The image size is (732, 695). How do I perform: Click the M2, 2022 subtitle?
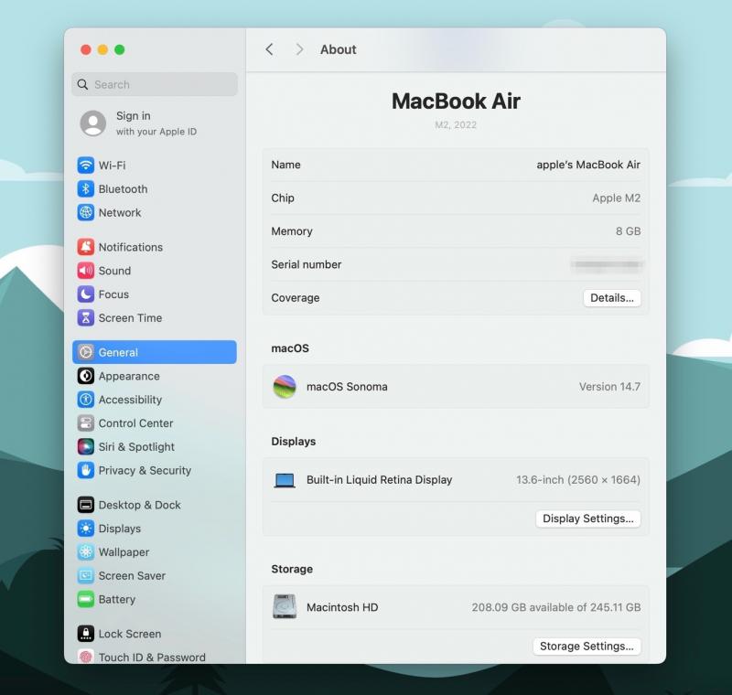tap(456, 125)
